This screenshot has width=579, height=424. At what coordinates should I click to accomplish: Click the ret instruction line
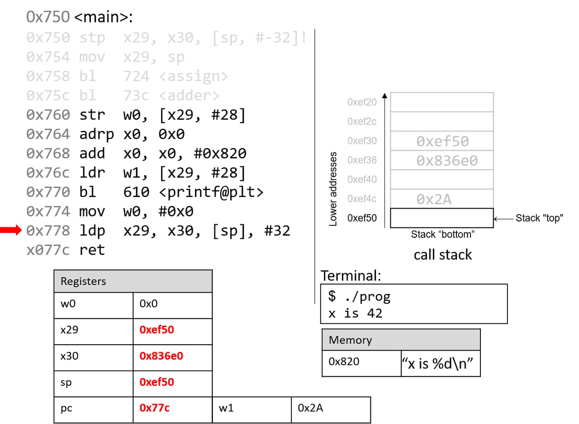click(x=66, y=250)
